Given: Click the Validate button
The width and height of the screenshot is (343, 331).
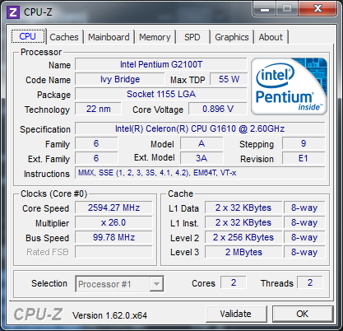Looking at the screenshot, I should [236, 314].
